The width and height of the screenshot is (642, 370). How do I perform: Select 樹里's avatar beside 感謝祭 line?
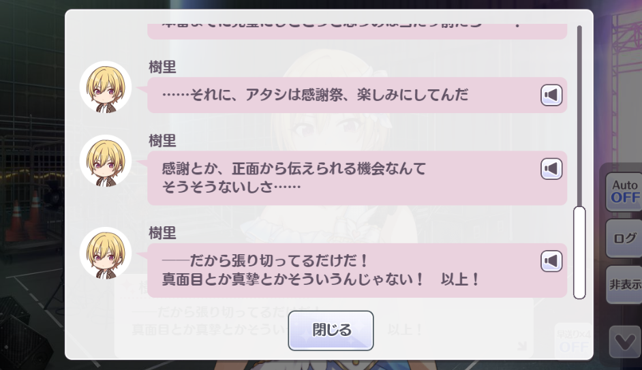pos(106,87)
